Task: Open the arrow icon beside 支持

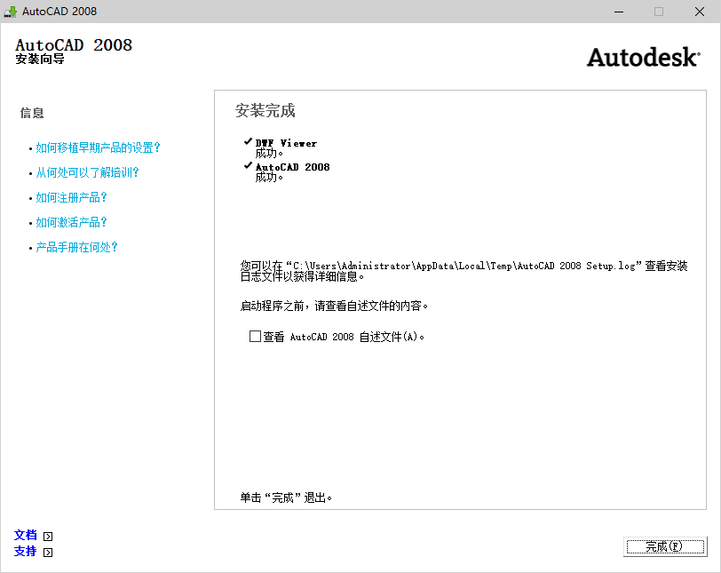Action: pos(47,552)
